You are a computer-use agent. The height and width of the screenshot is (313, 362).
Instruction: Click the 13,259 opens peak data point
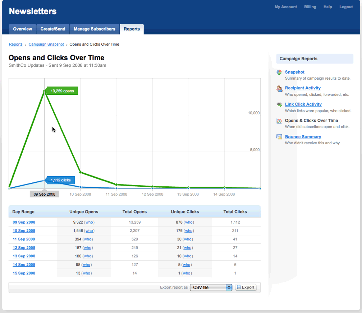(45, 91)
